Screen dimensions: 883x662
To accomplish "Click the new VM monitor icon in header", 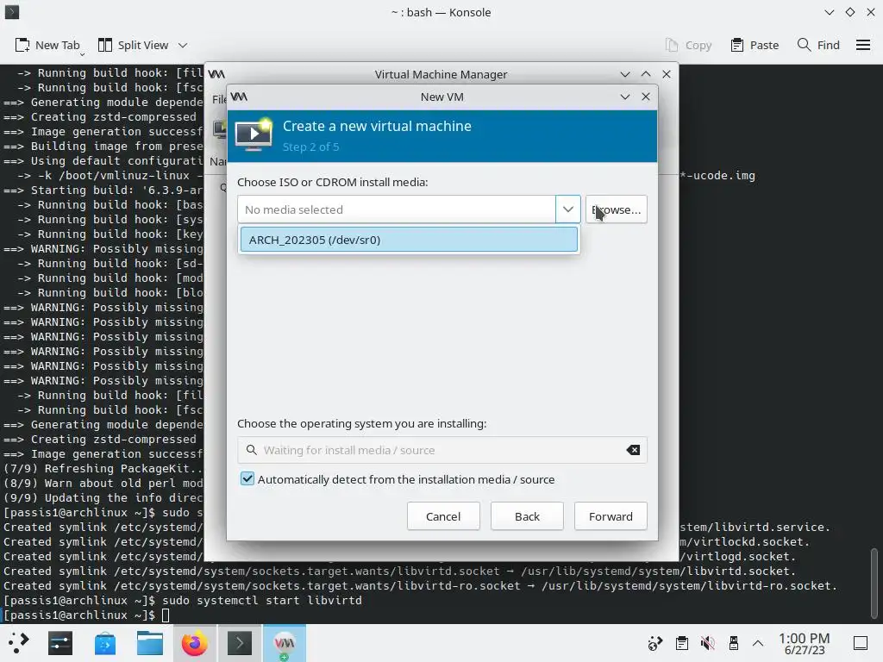I will coord(254,135).
